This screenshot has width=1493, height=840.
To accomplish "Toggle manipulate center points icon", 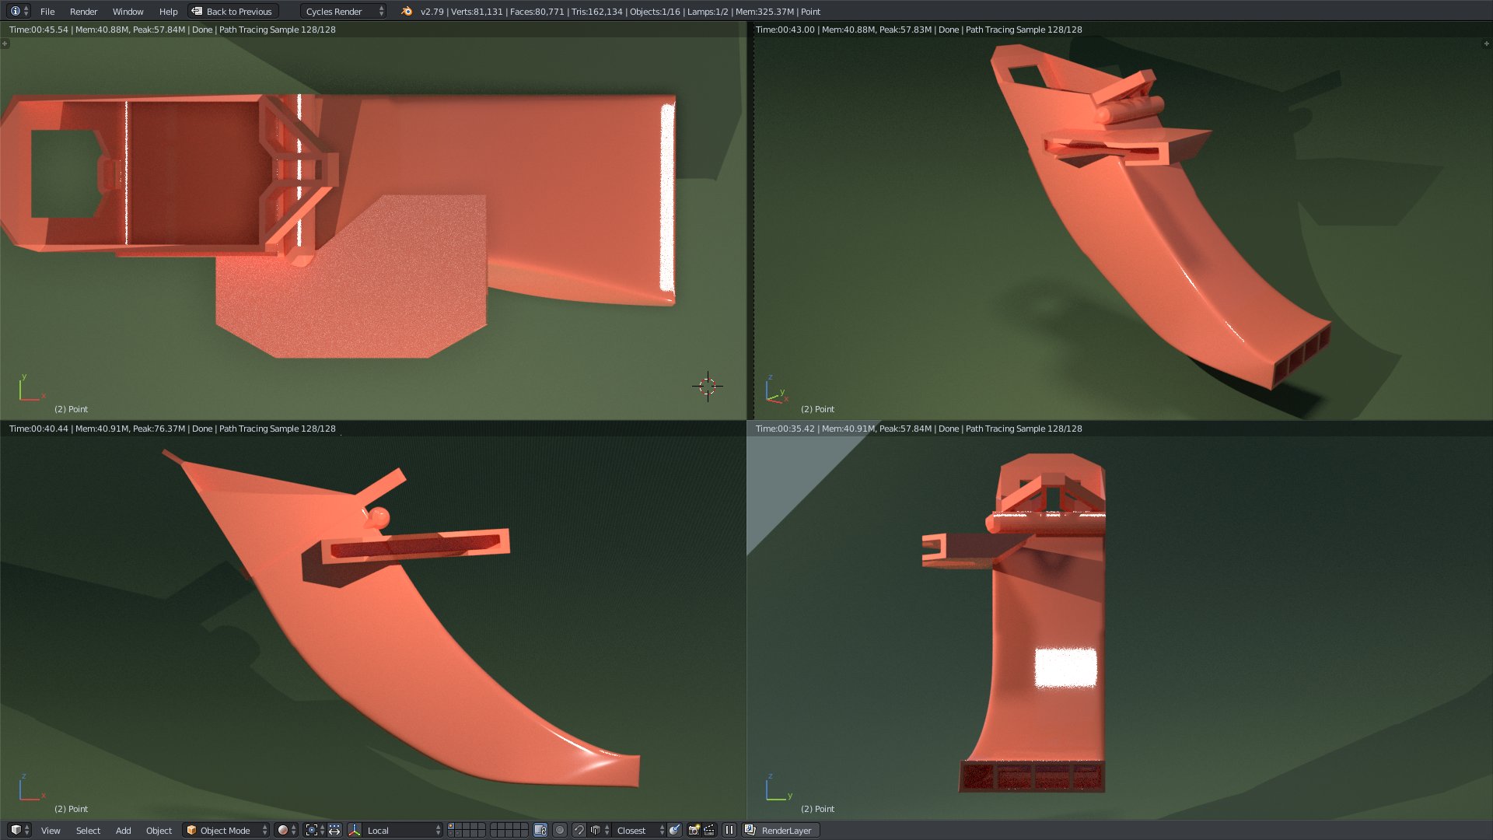I will click(x=334, y=831).
